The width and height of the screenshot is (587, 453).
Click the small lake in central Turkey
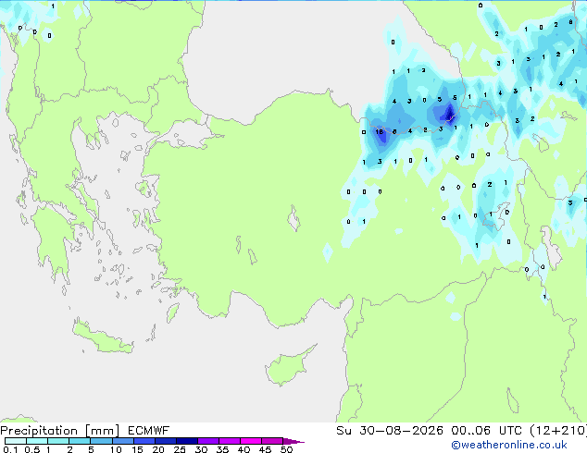coord(293,219)
